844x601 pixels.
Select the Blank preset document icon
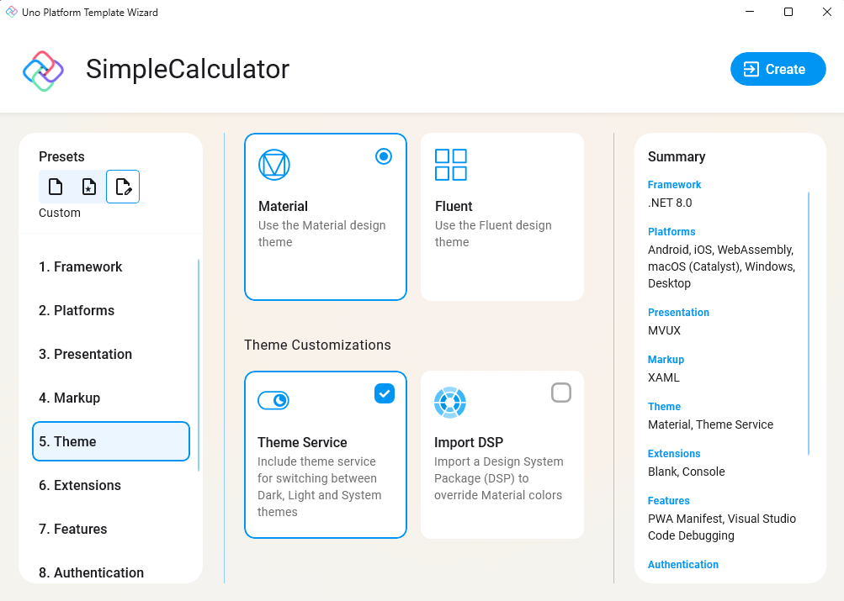pyautogui.click(x=55, y=187)
